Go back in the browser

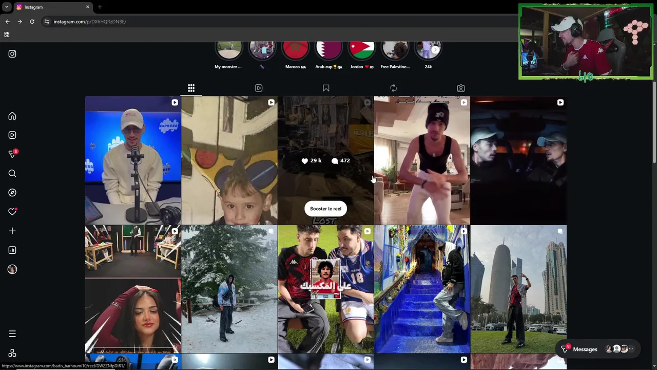pyautogui.click(x=7, y=22)
